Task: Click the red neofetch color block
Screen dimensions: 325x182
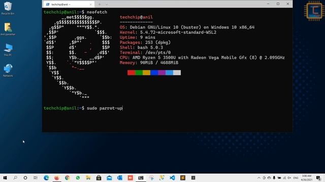Action: pos(131,73)
